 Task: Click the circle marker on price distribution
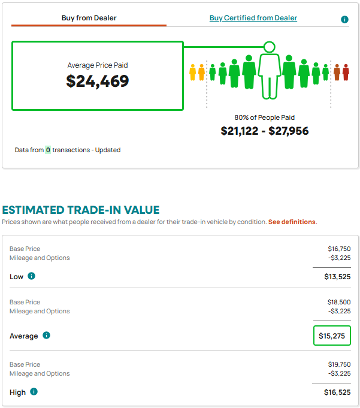click(x=270, y=47)
